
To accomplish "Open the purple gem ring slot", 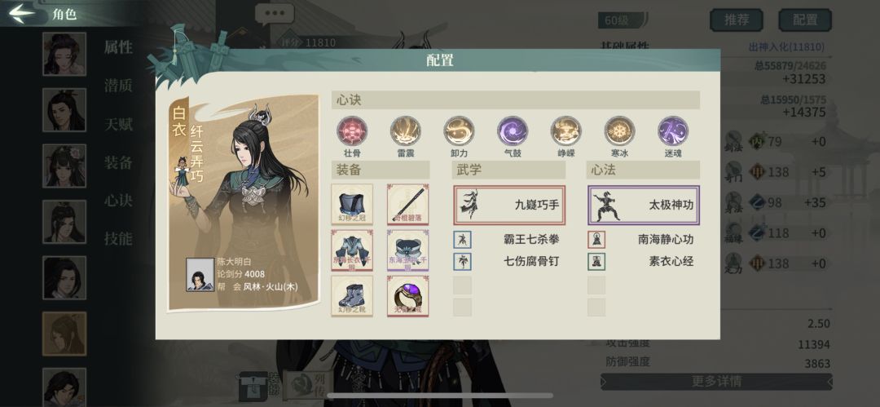I will 408,296.
